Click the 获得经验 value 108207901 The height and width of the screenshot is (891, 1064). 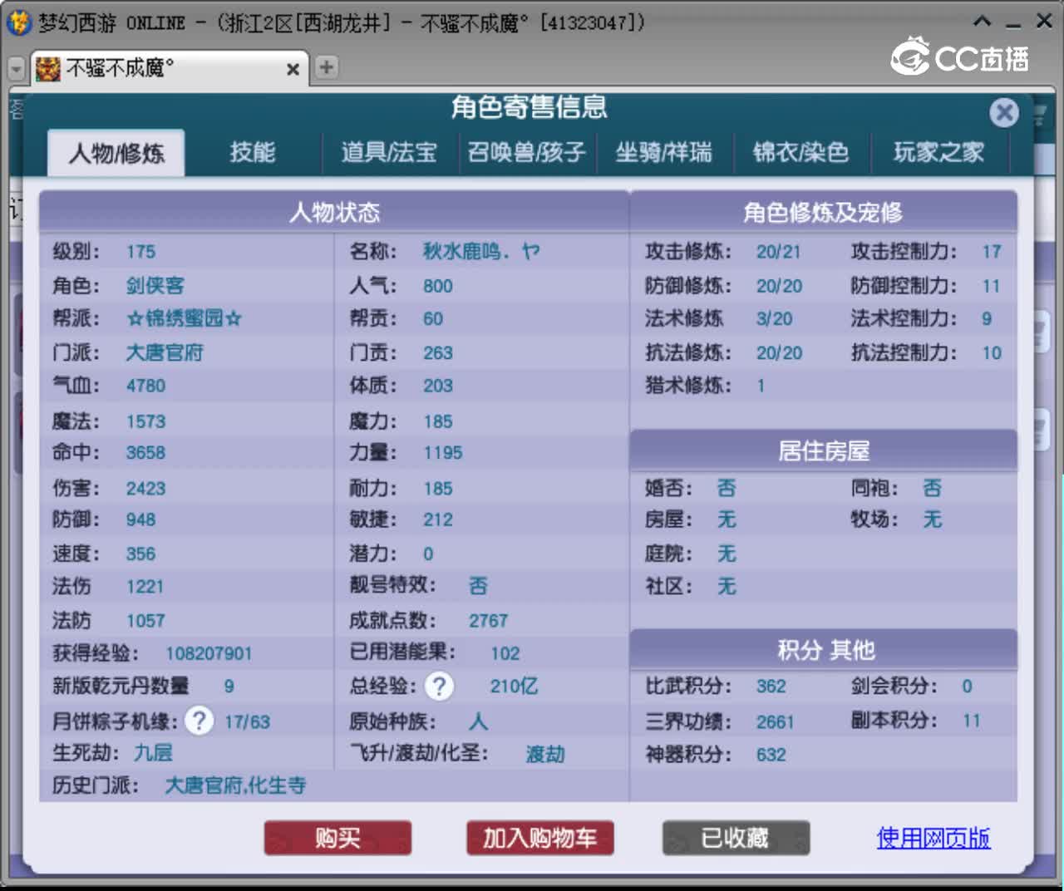pos(209,653)
